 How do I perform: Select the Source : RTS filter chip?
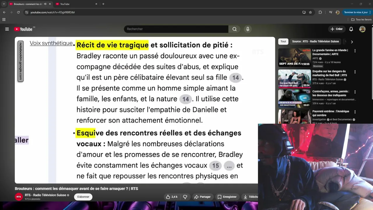[315, 41]
